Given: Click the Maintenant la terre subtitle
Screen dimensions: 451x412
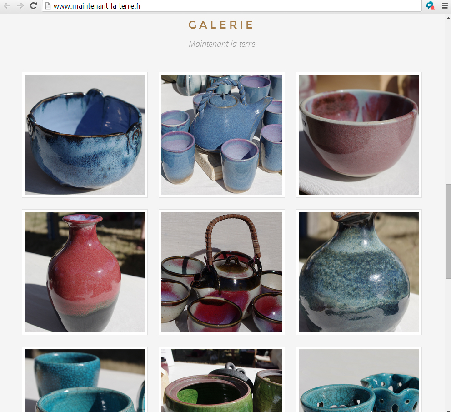Looking at the screenshot, I should [222, 44].
